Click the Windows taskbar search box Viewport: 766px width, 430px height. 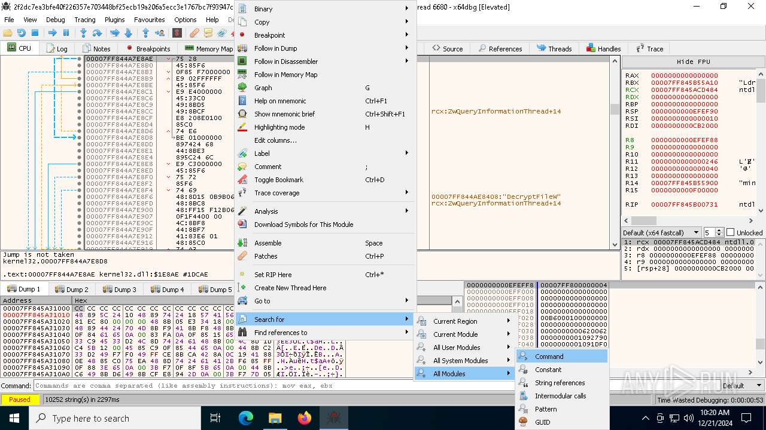pos(115,418)
